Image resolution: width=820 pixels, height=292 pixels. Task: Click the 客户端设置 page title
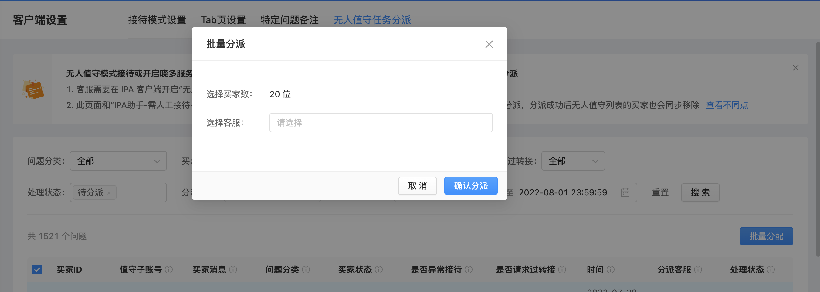point(40,20)
